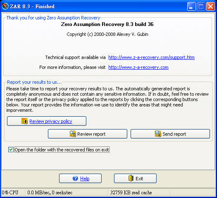This screenshot has width=217, height=198.
Task: Click the Review privacy policy button
Action: (47, 121)
